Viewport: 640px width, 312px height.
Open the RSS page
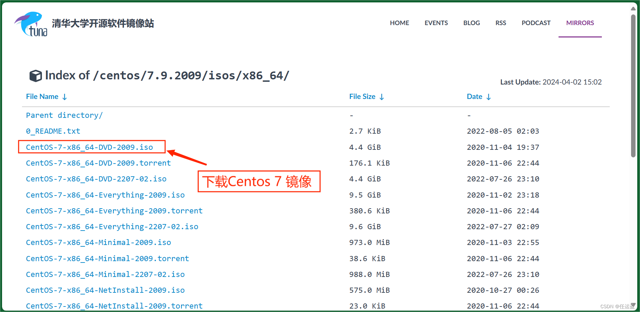tap(500, 23)
